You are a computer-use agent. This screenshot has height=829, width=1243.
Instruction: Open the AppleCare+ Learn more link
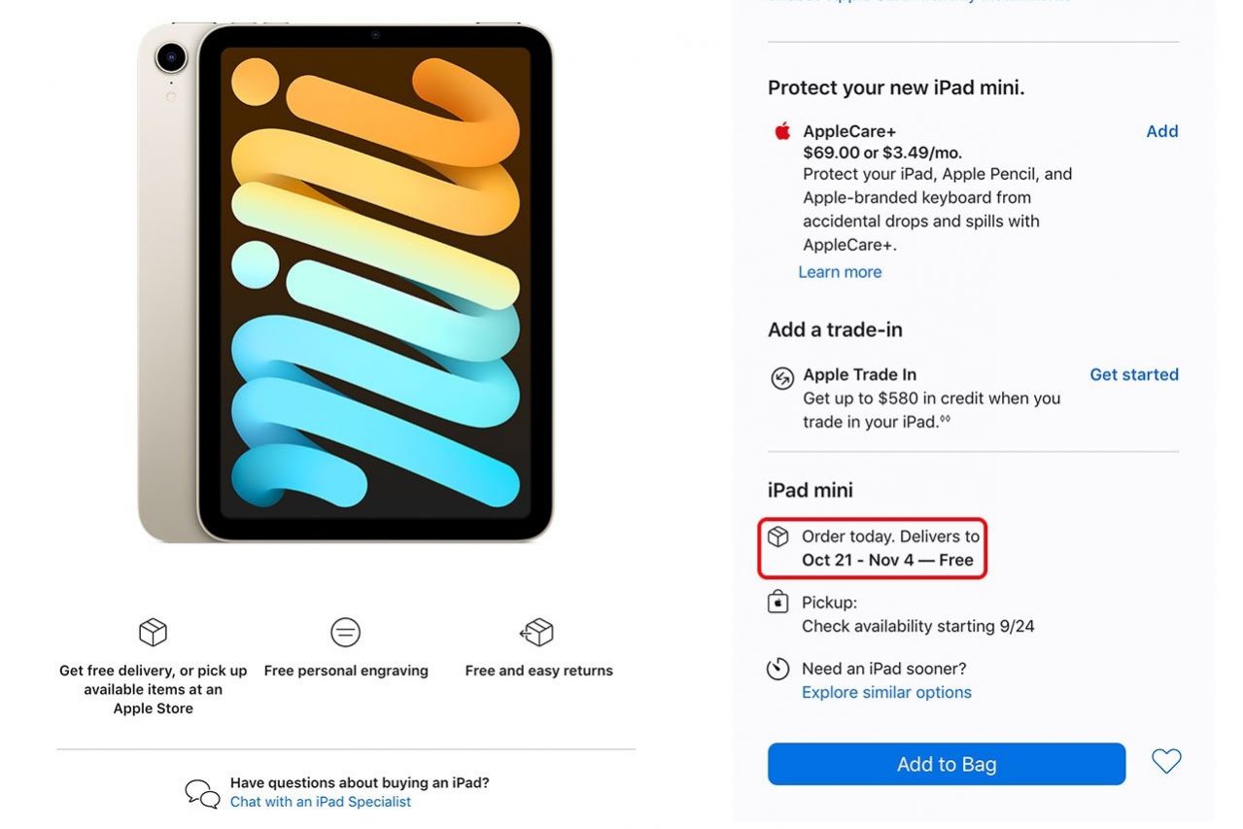(840, 272)
